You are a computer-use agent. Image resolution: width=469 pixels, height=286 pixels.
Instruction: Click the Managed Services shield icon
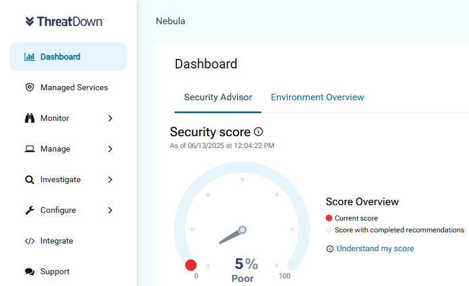tap(29, 87)
